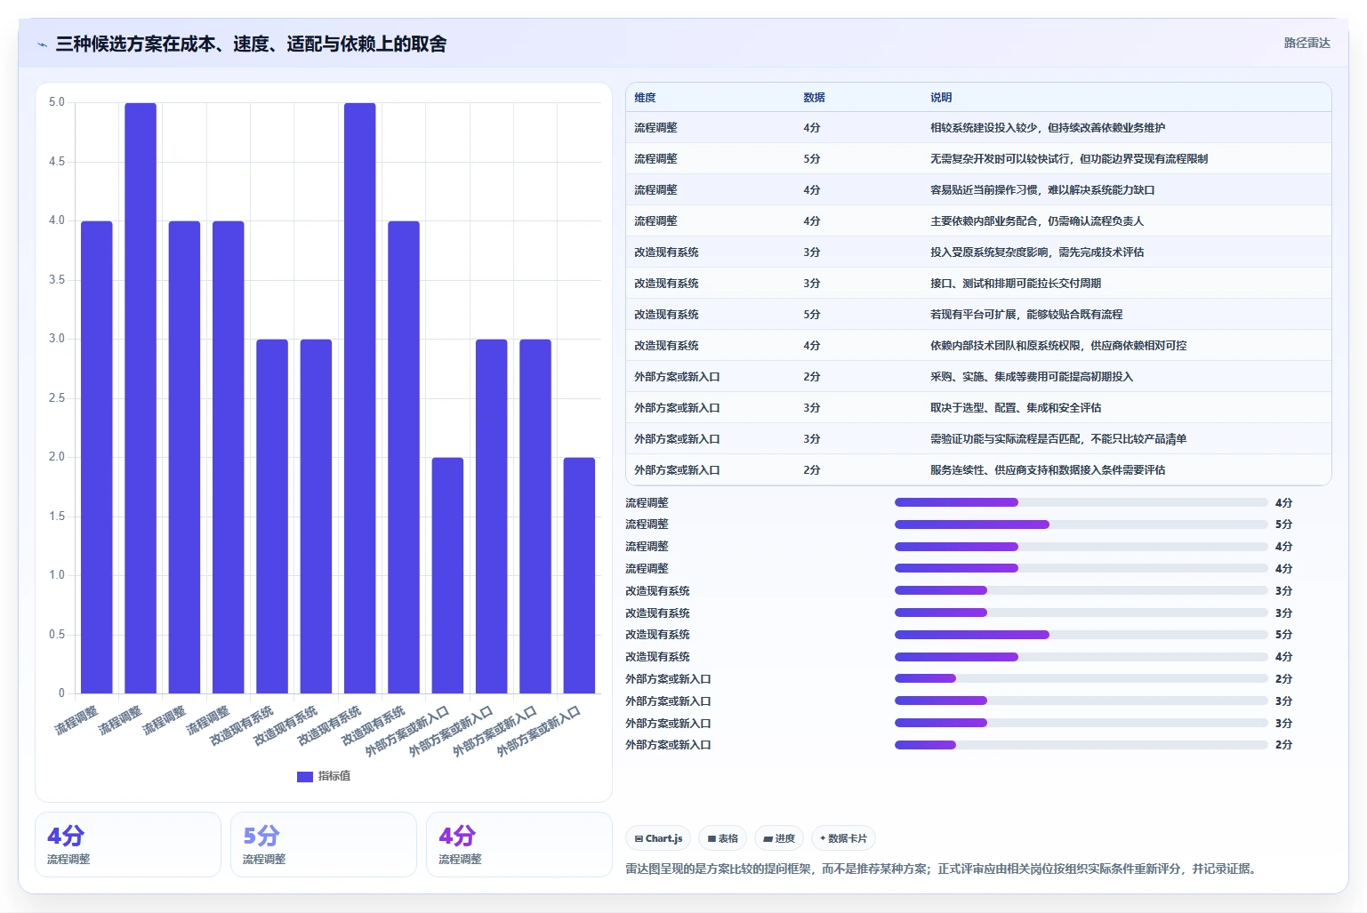Click the 数据 column header
Screen dimensions: 1367x913
tap(814, 98)
